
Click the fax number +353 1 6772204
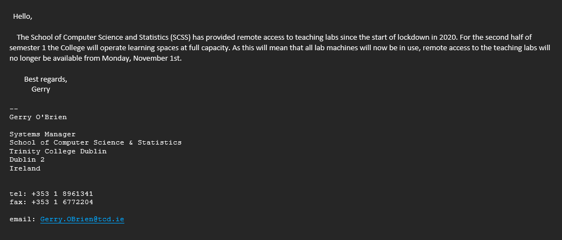click(x=62, y=202)
